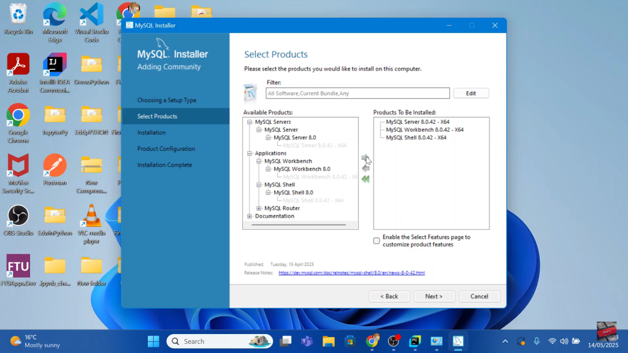Click the "Installation" step in sidebar
The width and height of the screenshot is (628, 353).
[x=151, y=132]
